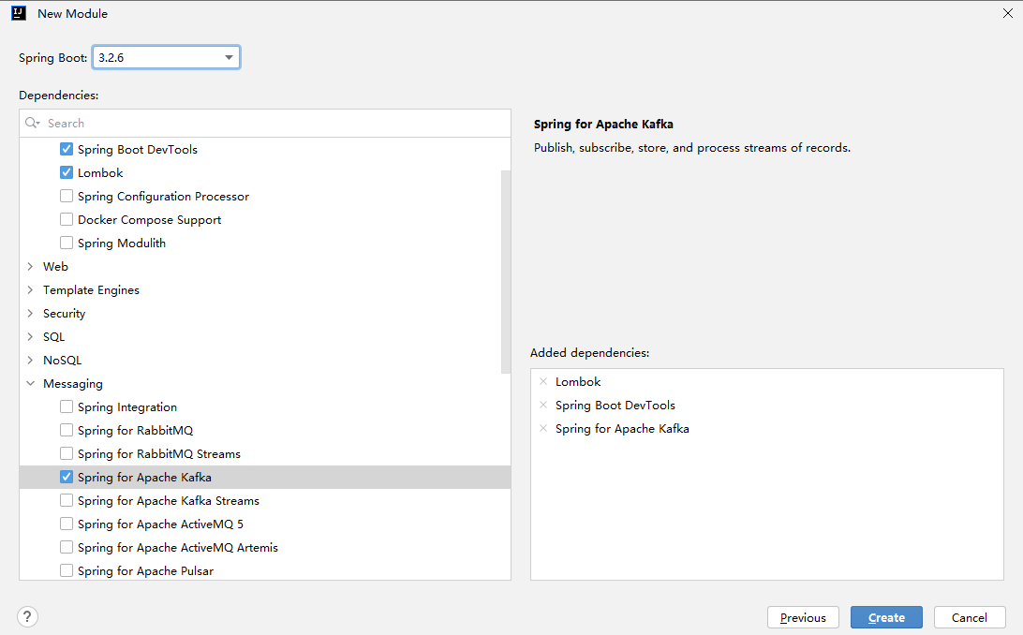This screenshot has height=635, width=1023.
Task: Expand the Security category
Action: pos(31,314)
